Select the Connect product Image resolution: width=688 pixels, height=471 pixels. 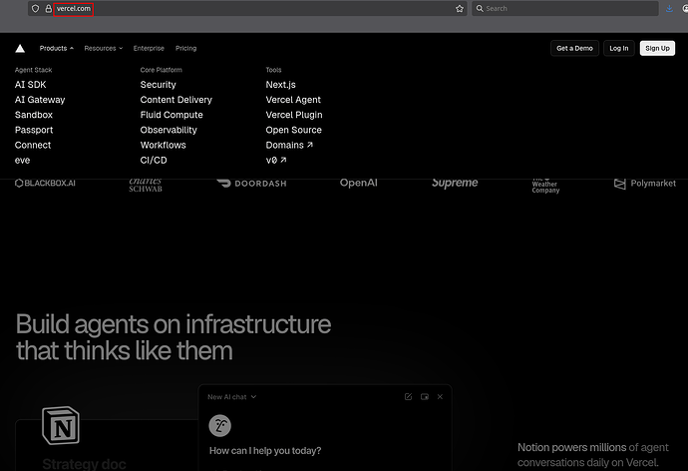pos(33,146)
